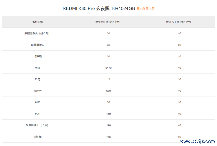Screen dimensions: 217x146
Task: Click the 保外物料指导价（元） column header
Action: [108, 22]
